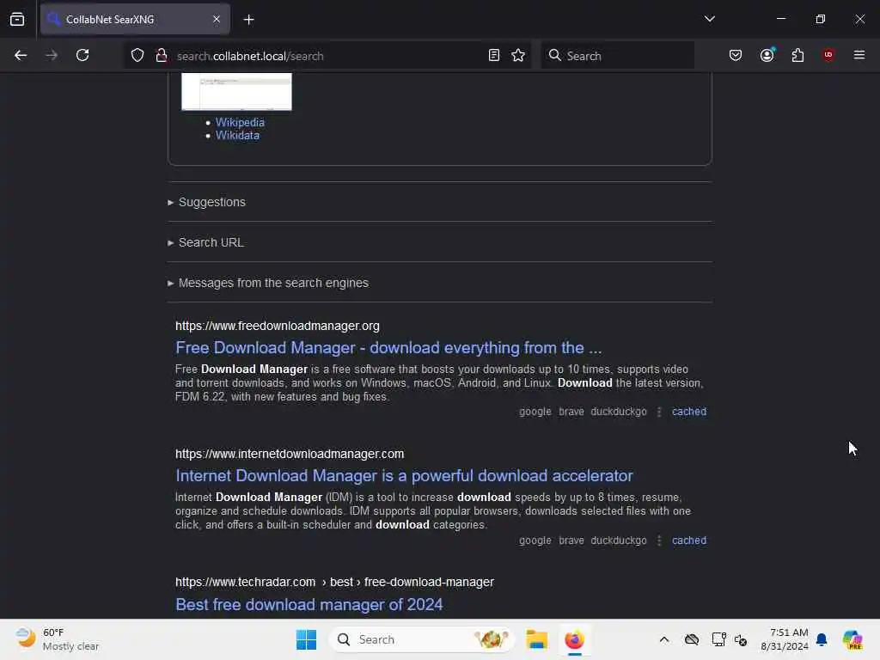Open Internet Download Manager result title
The image size is (880, 660).
coord(404,476)
